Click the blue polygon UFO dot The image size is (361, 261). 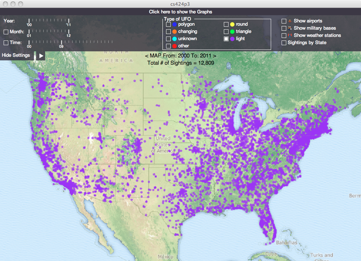(x=174, y=24)
